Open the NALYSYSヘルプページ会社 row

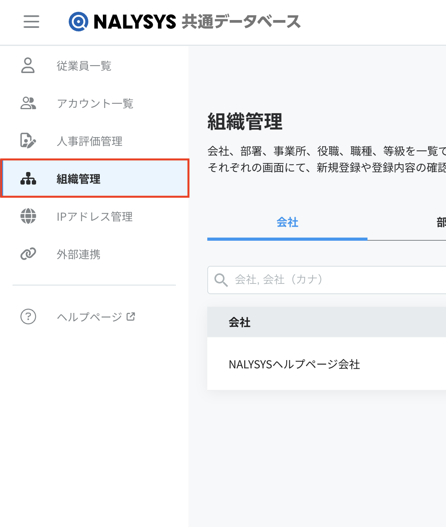pyautogui.click(x=294, y=364)
